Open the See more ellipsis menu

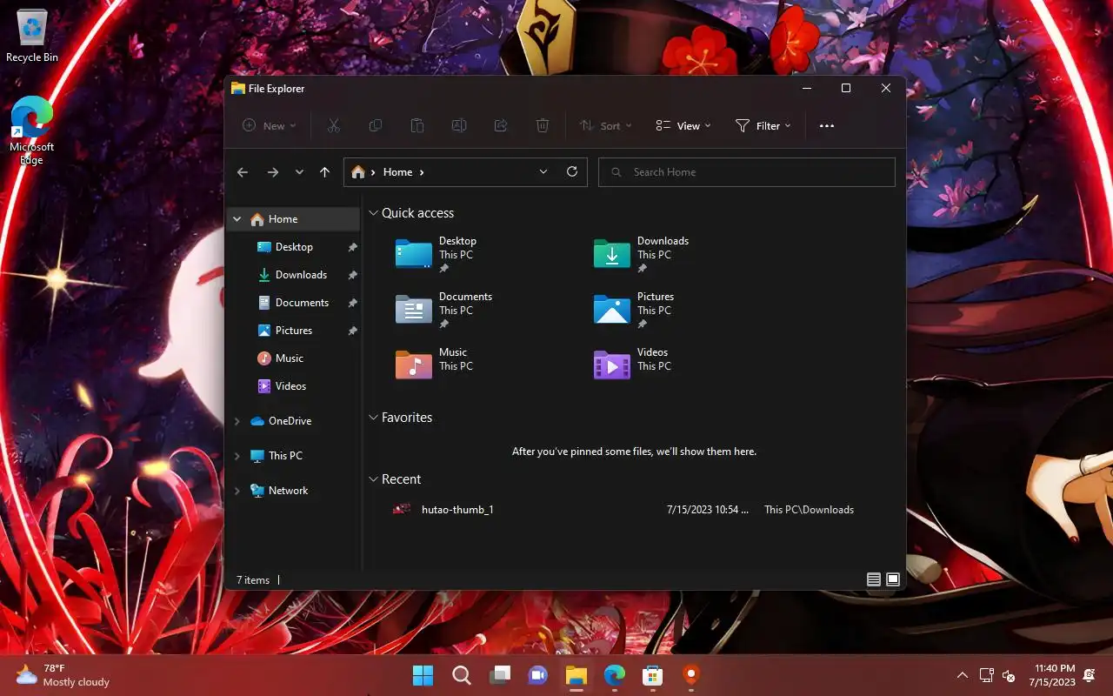tap(827, 125)
